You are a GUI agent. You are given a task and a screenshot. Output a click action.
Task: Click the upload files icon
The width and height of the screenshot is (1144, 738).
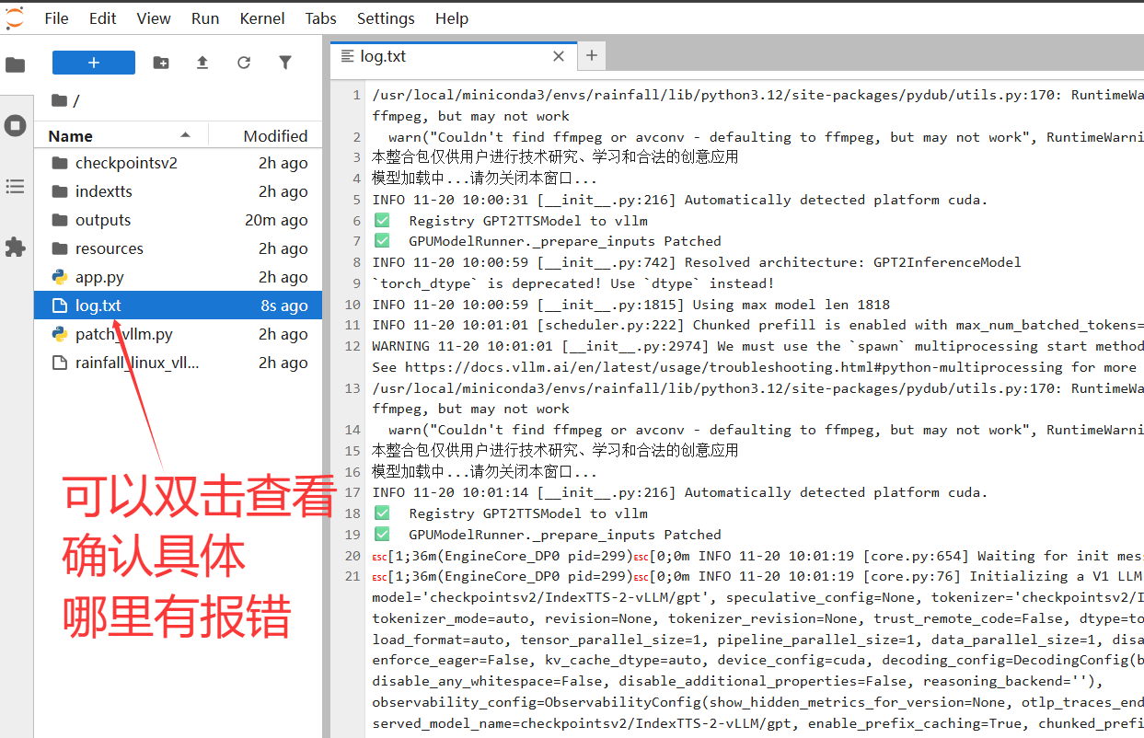click(x=202, y=63)
